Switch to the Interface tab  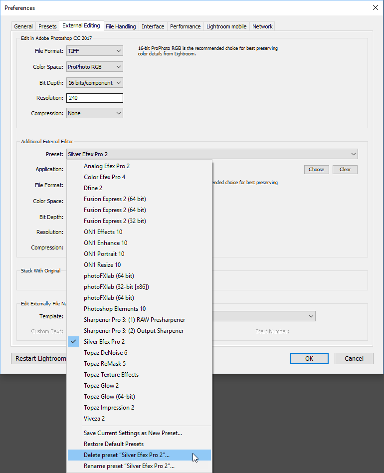tap(153, 26)
